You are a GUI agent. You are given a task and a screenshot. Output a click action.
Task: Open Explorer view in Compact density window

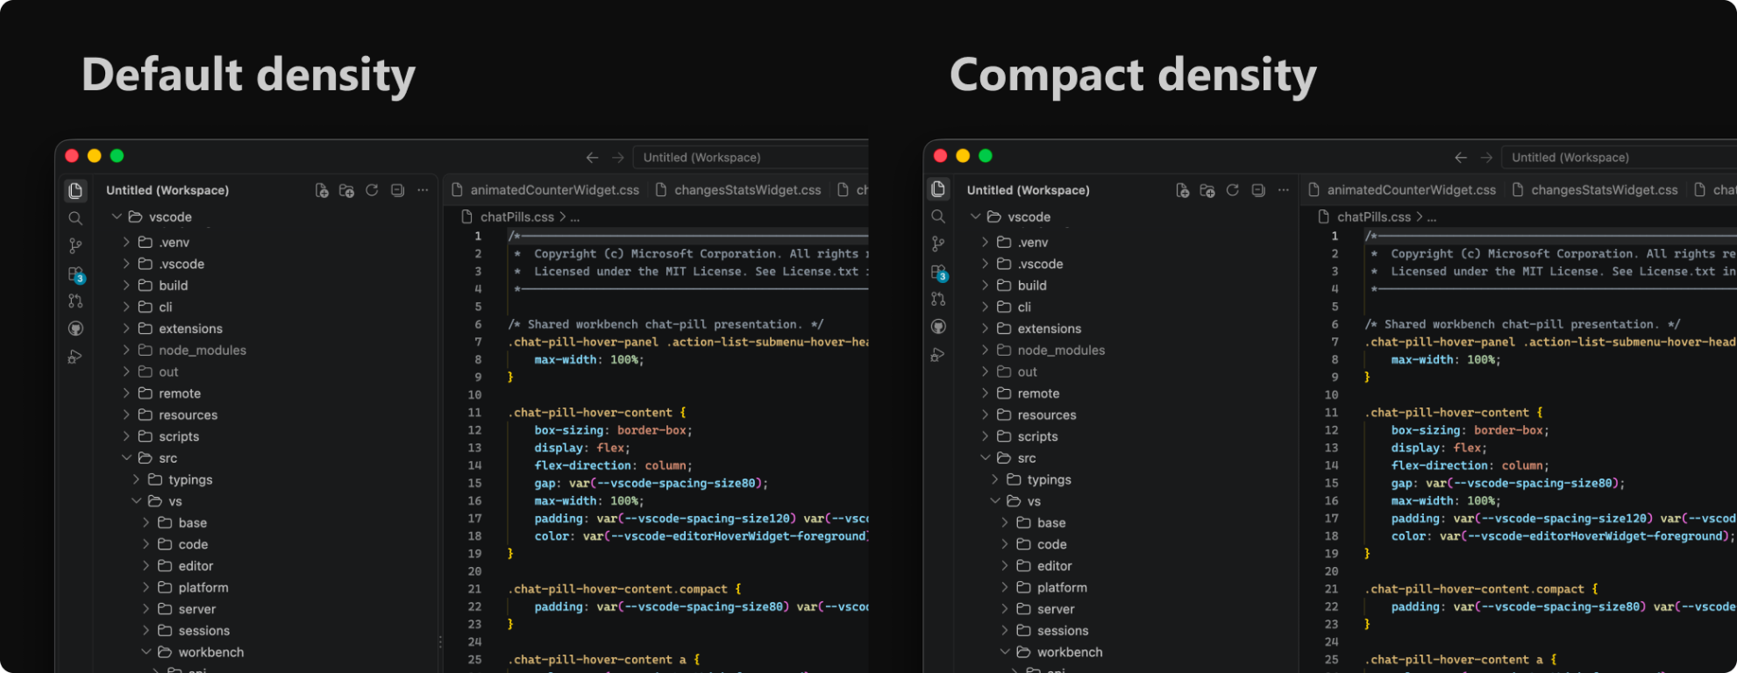coord(938,189)
